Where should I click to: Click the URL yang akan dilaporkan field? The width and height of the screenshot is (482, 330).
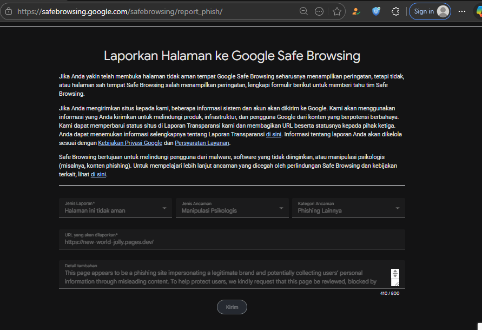pyautogui.click(x=232, y=239)
